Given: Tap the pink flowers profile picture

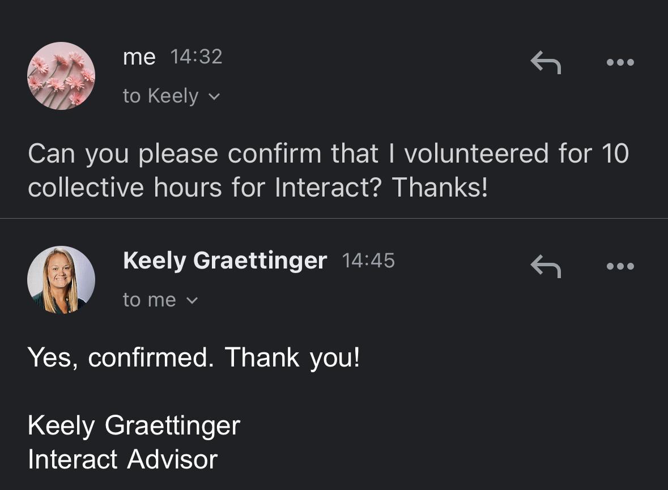Looking at the screenshot, I should (61, 75).
